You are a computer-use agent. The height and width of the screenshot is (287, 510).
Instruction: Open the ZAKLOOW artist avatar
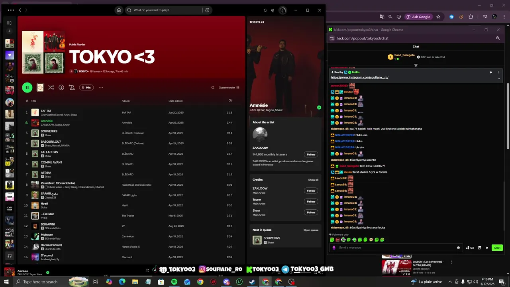pos(260,136)
